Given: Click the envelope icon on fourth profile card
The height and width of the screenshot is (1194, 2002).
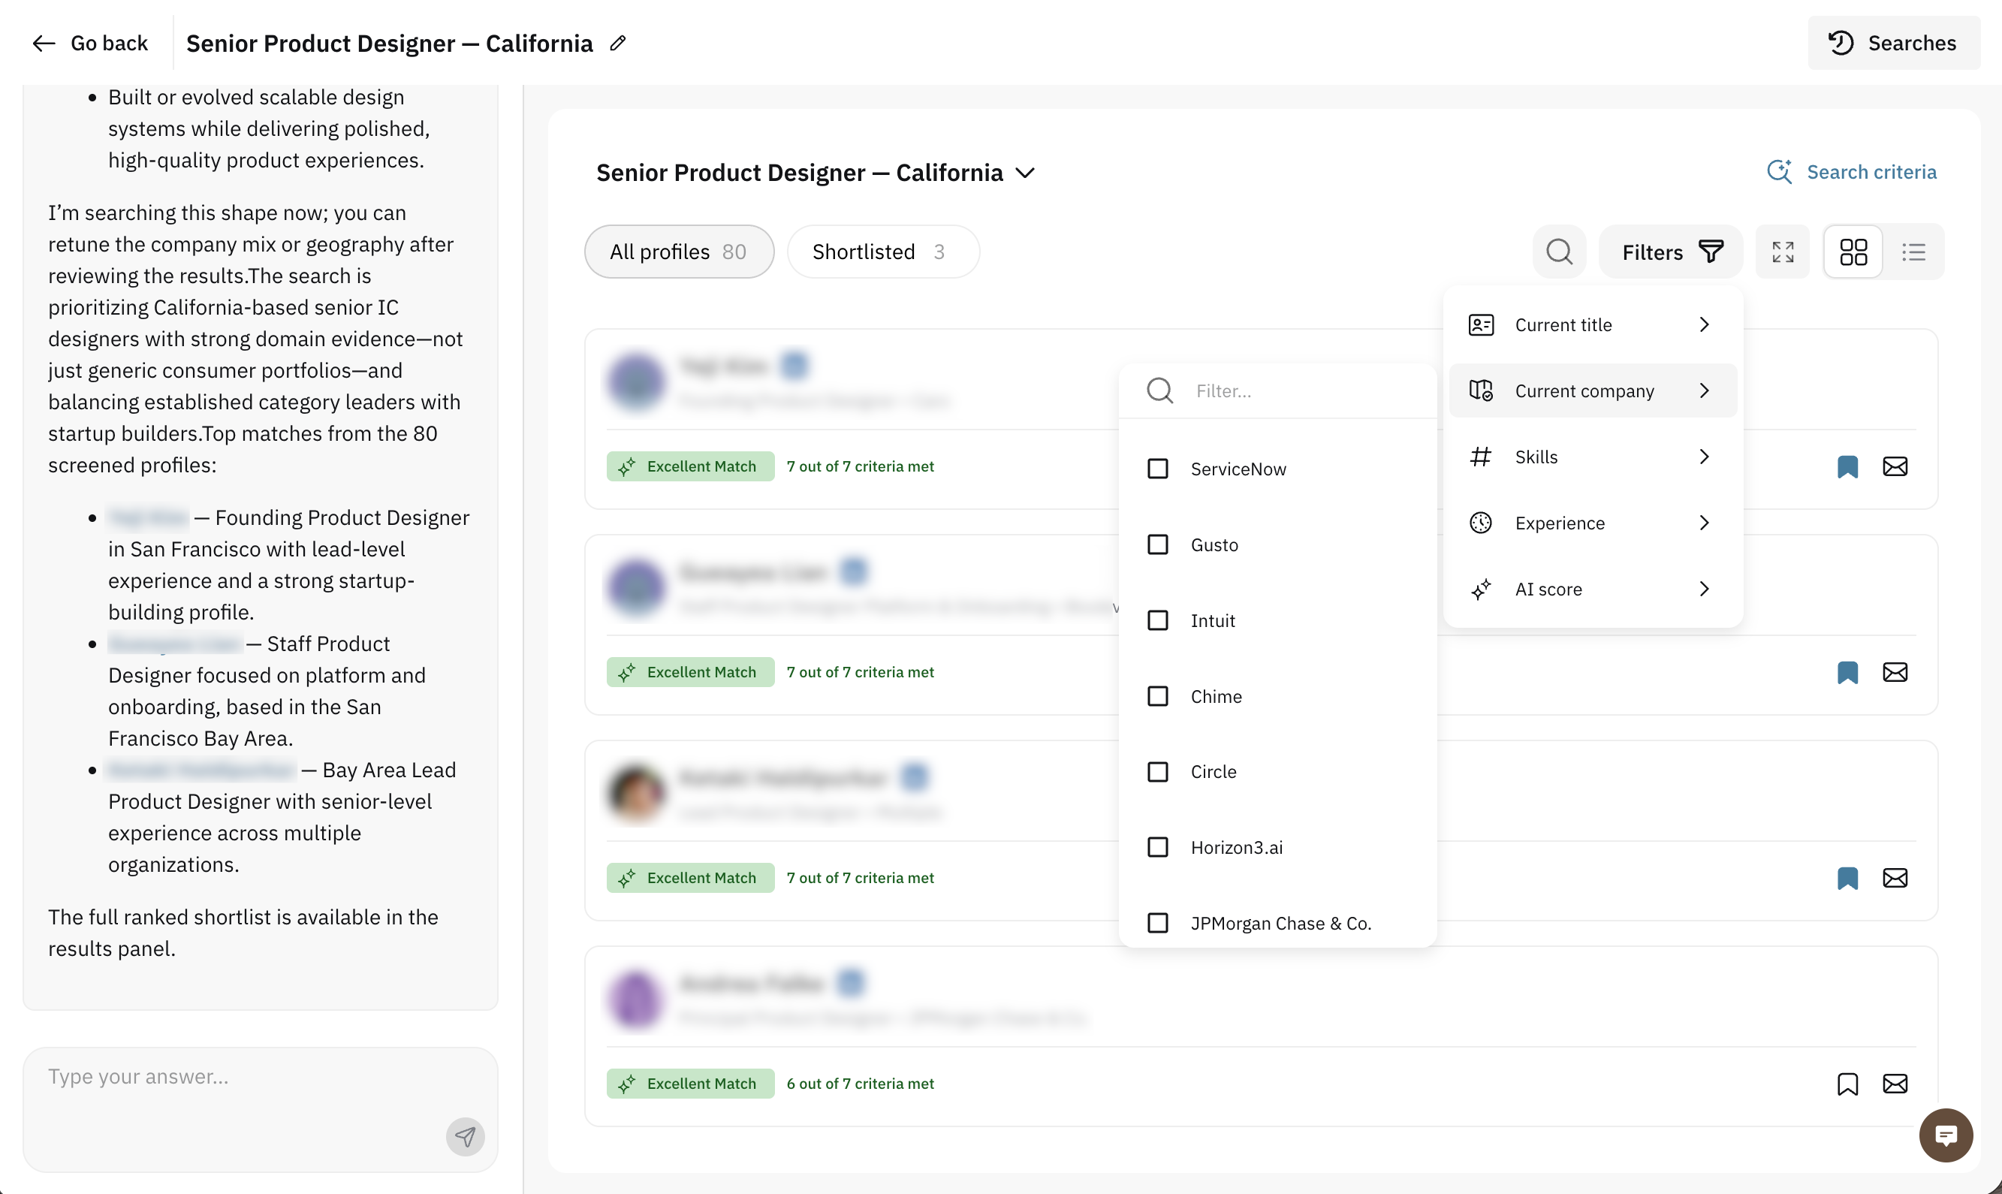Looking at the screenshot, I should 1895,1084.
